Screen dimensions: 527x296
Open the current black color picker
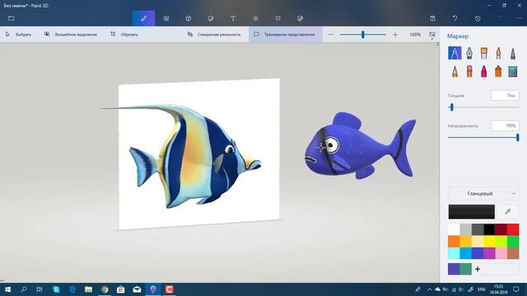tap(471, 211)
